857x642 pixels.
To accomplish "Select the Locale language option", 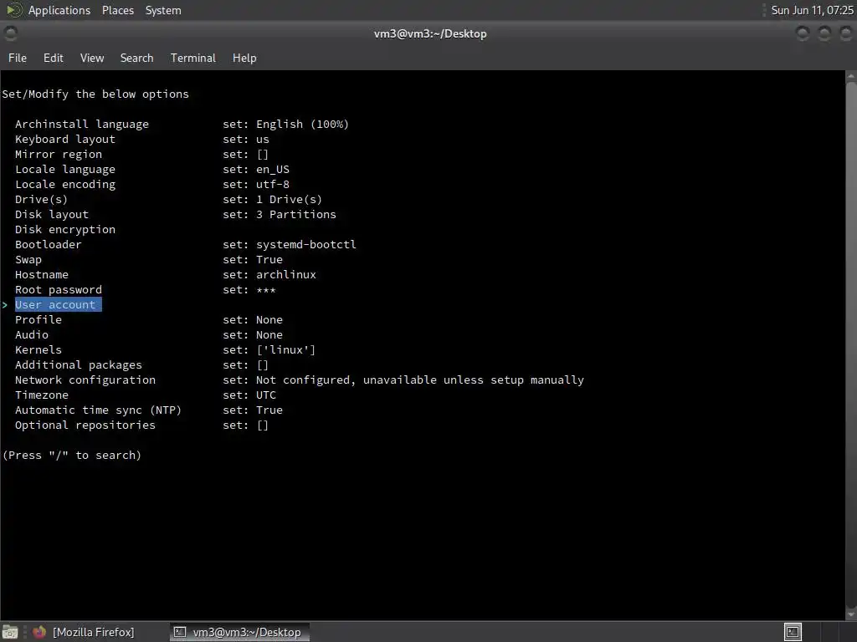I will 65,169.
